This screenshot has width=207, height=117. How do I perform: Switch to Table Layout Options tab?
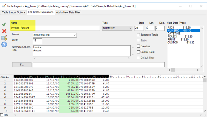(x=14, y=12)
